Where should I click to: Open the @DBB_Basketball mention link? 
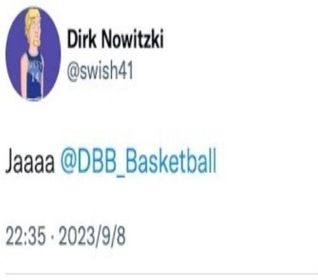click(139, 162)
